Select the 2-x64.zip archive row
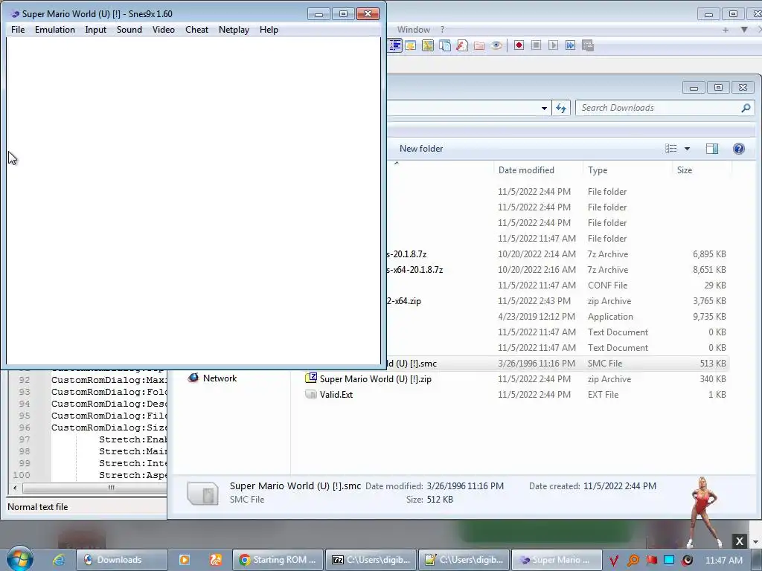This screenshot has width=762, height=571. point(557,301)
